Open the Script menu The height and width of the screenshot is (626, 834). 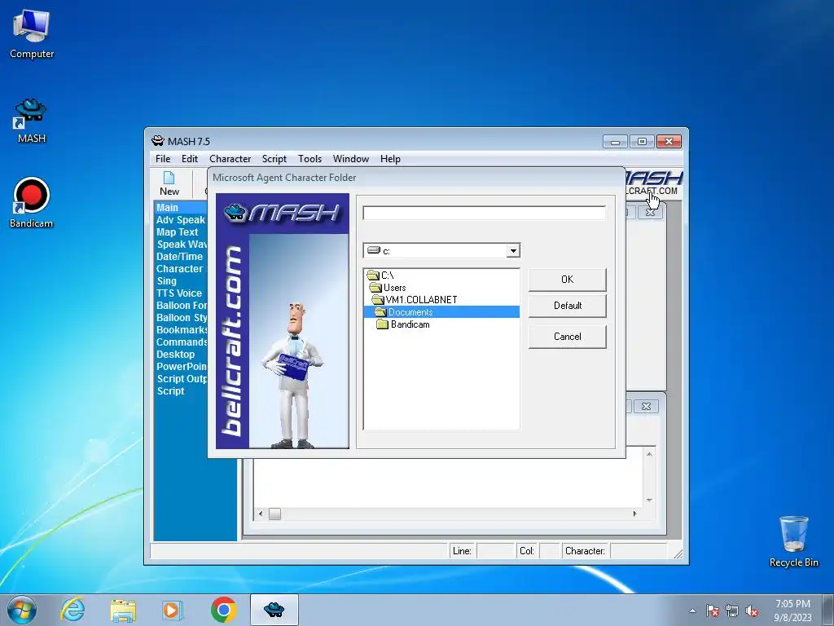pos(274,159)
